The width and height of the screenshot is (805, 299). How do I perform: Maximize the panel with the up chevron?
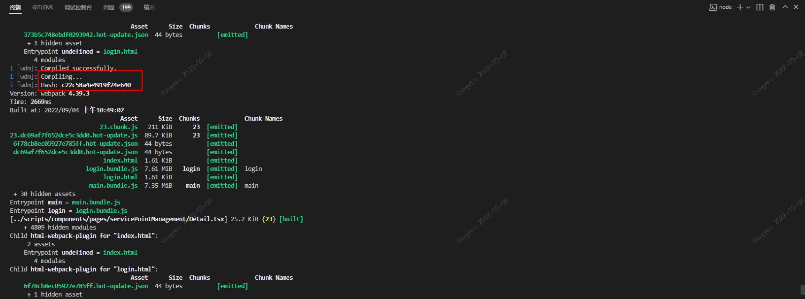click(785, 7)
